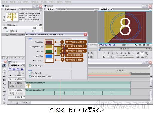Select the Ripple Edit tool
Viewport: 154px width, 114px height.
click(4, 76)
